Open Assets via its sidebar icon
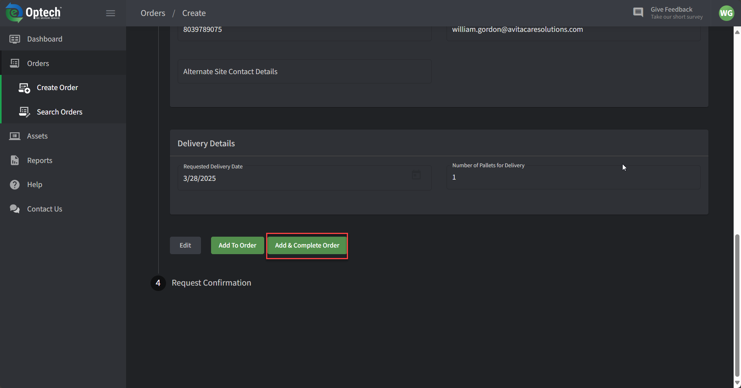Image resolution: width=741 pixels, height=388 pixels. [15, 136]
